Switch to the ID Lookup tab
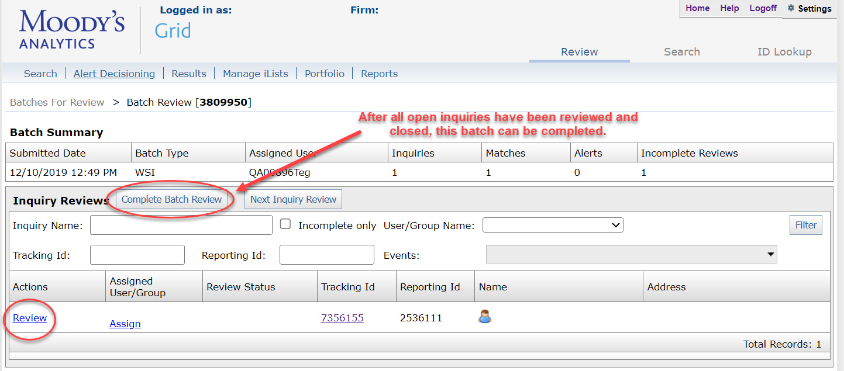The height and width of the screenshot is (371, 844). point(784,51)
